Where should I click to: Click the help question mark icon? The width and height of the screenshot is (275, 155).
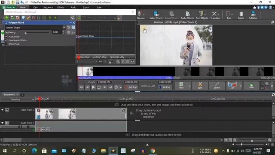[x=270, y=7]
